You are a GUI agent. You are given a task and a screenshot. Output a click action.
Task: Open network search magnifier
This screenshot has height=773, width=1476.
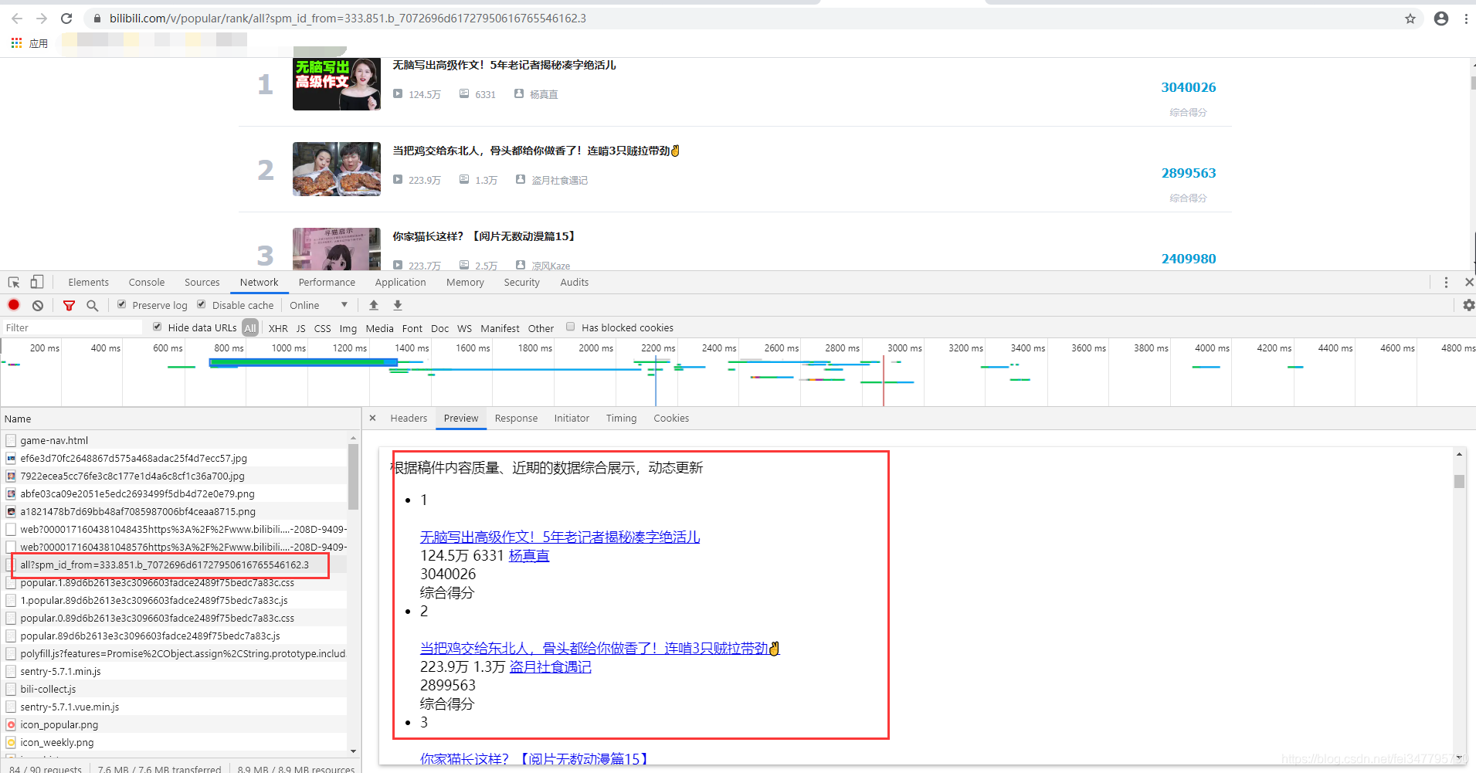92,306
